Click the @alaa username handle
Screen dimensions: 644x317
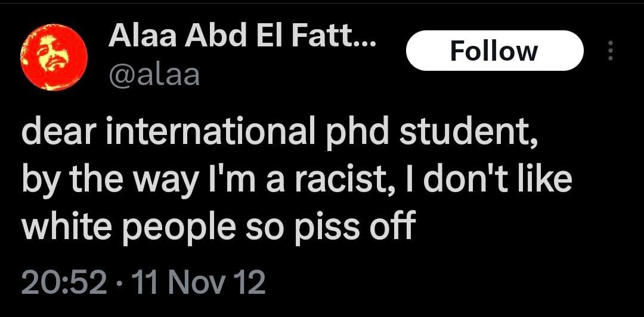click(x=154, y=76)
